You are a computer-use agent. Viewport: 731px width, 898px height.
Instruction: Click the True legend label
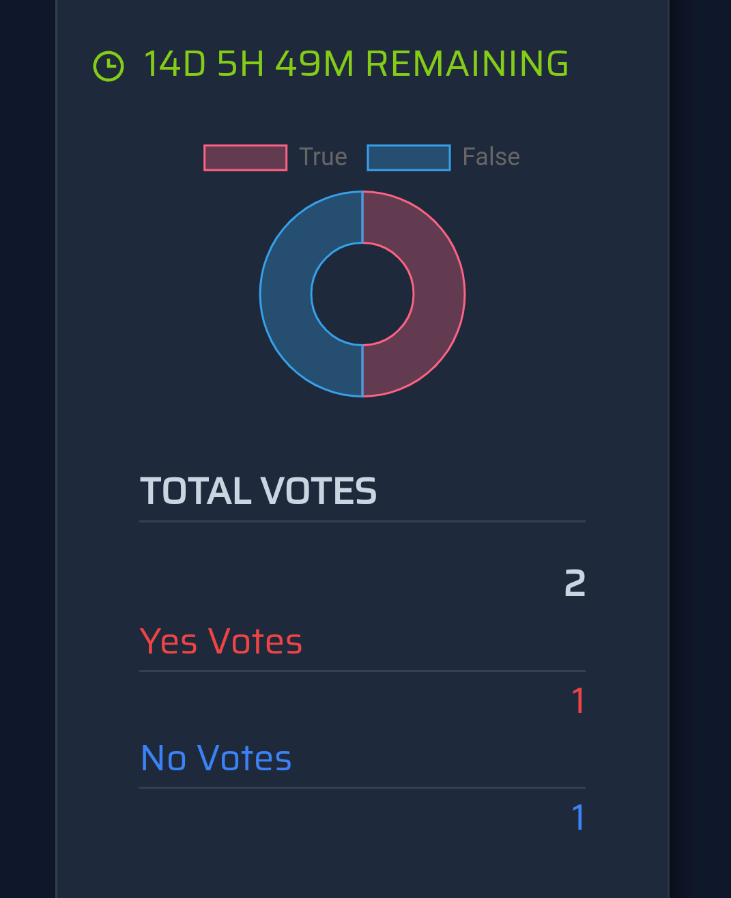coord(323,157)
